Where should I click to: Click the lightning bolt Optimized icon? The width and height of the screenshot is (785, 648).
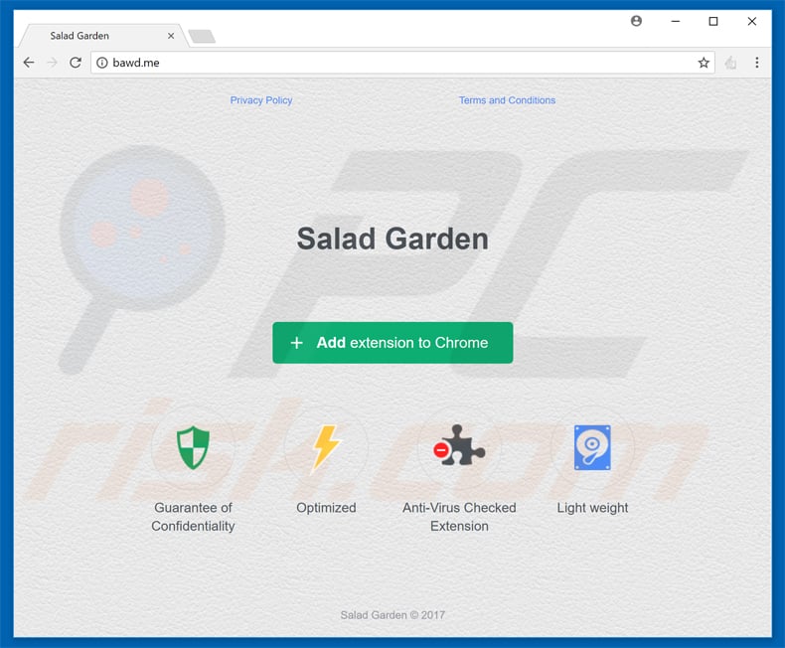[326, 448]
